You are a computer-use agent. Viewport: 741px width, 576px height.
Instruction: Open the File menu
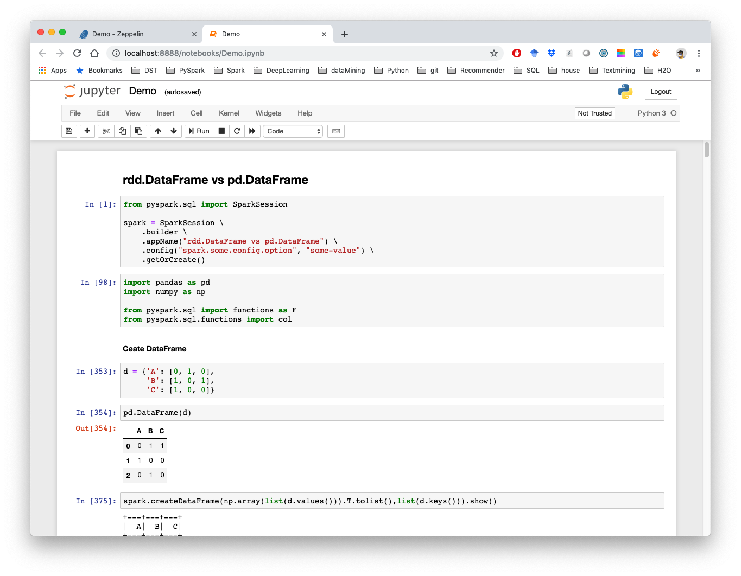75,113
